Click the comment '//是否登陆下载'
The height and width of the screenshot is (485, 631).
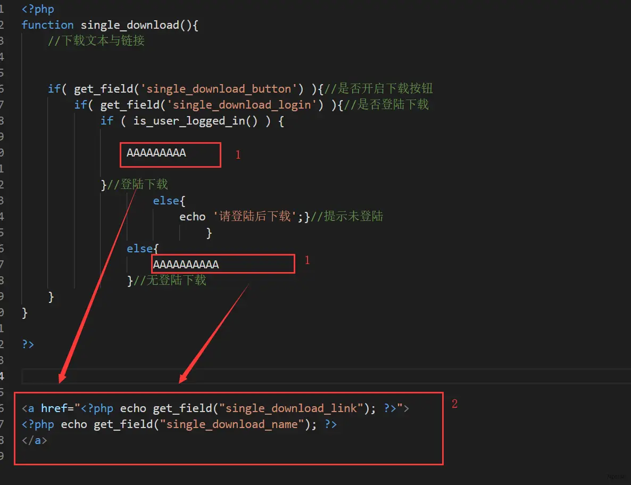386,105
